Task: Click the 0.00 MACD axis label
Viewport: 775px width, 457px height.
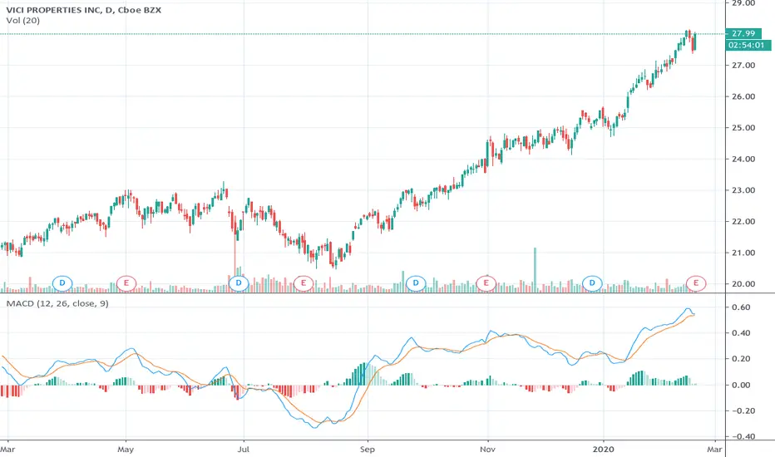Action: 741,385
